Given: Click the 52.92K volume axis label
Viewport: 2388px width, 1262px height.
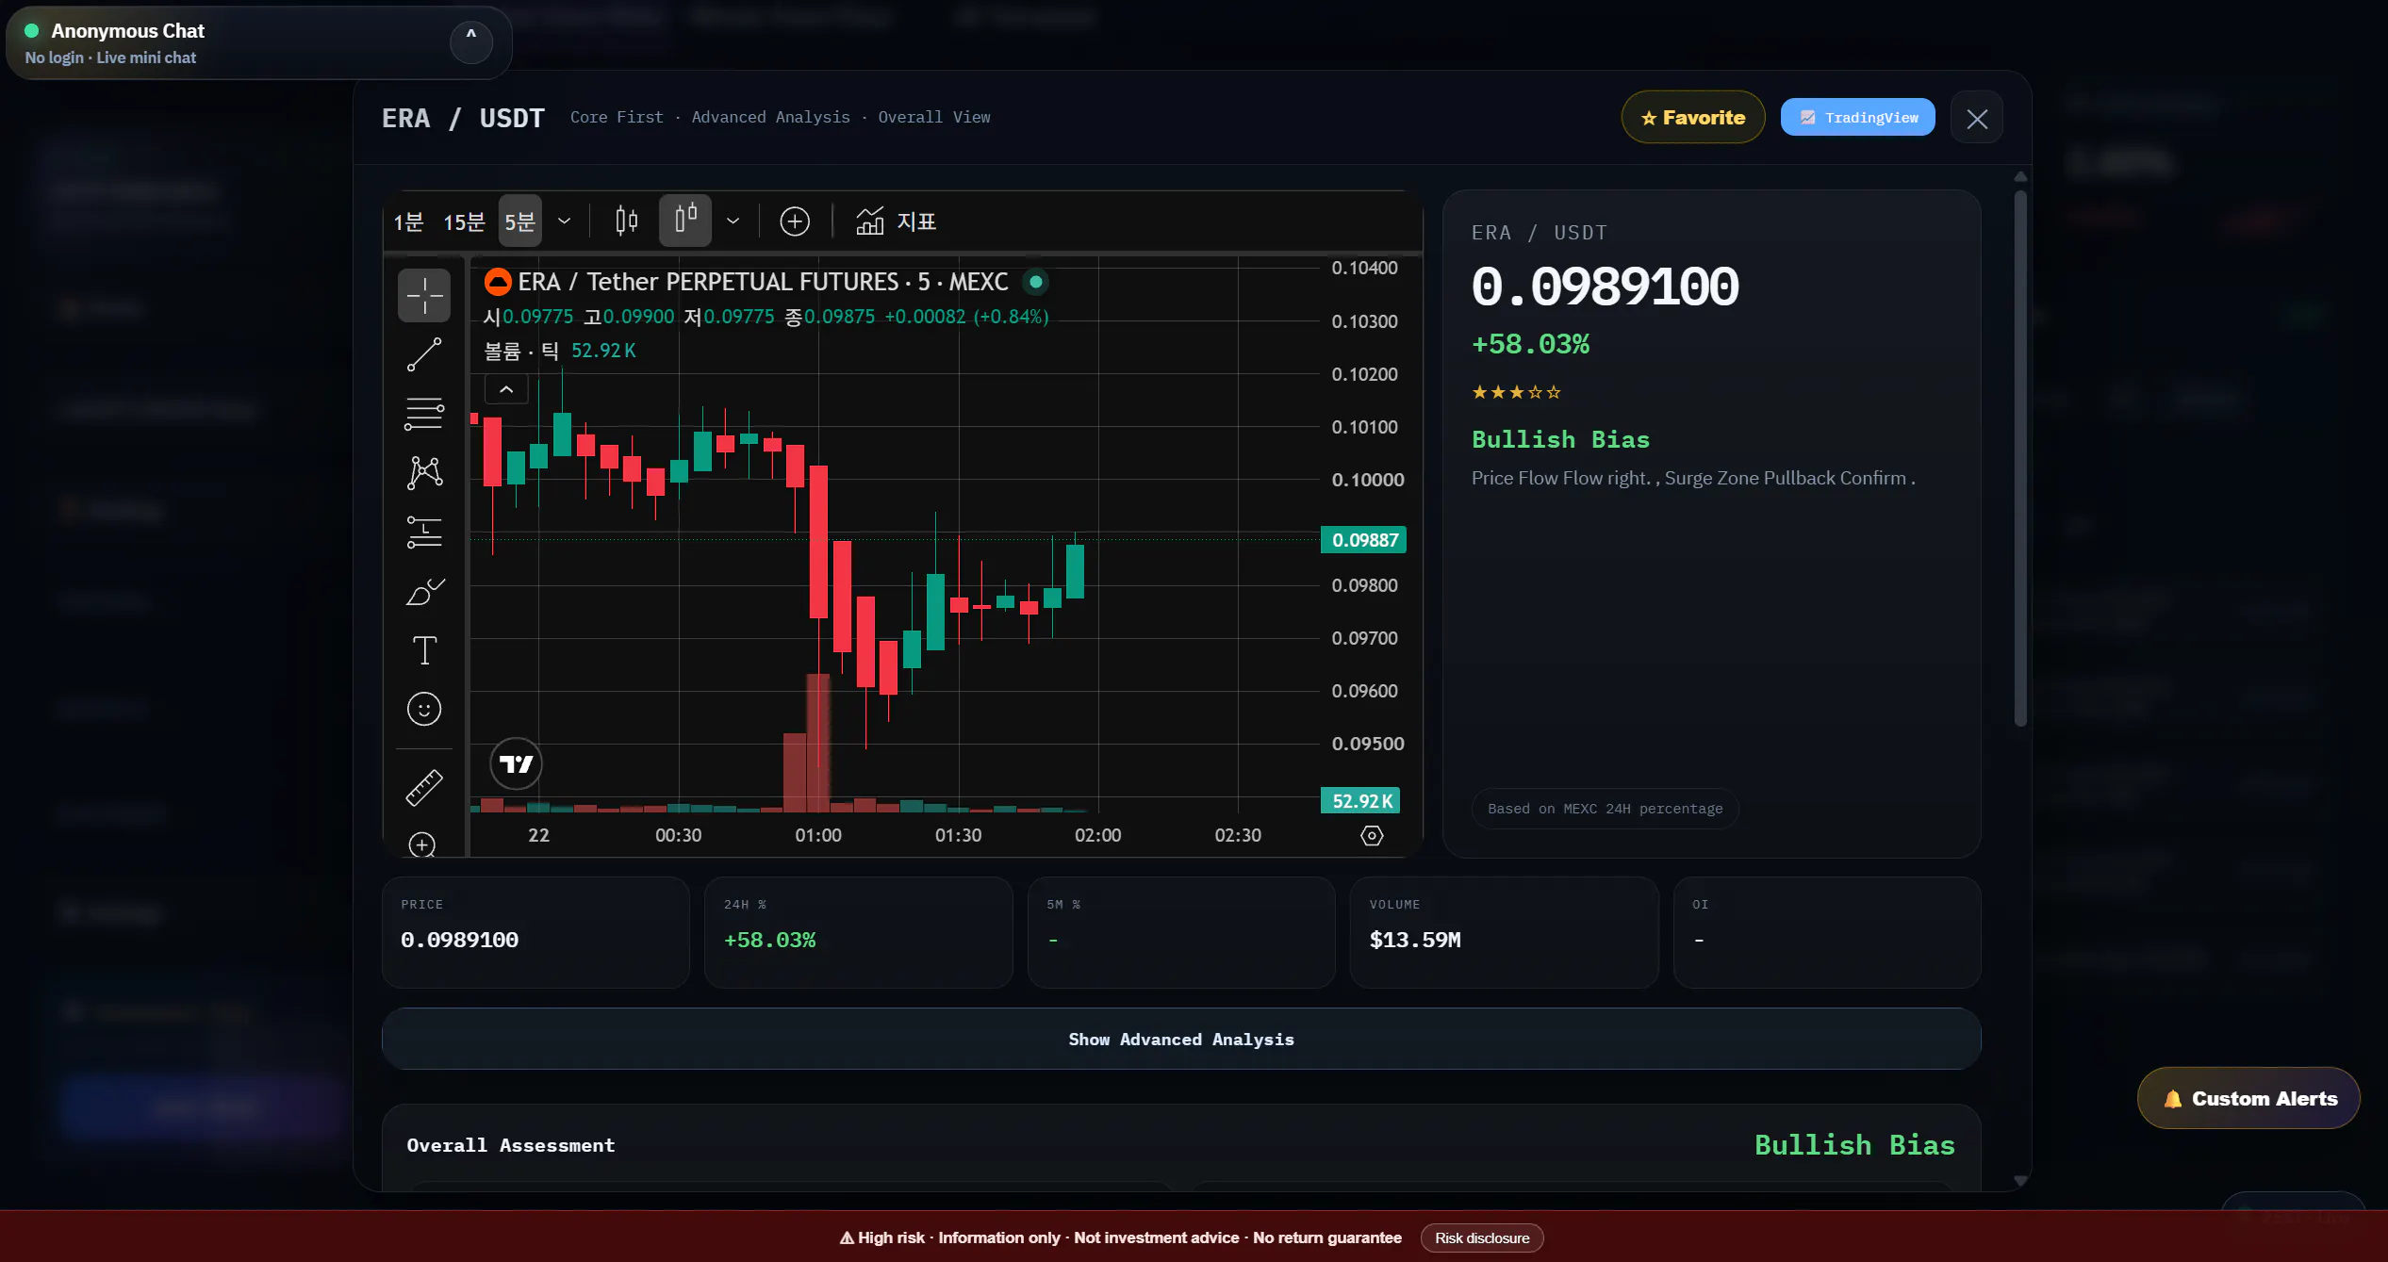Looking at the screenshot, I should 1361,801.
